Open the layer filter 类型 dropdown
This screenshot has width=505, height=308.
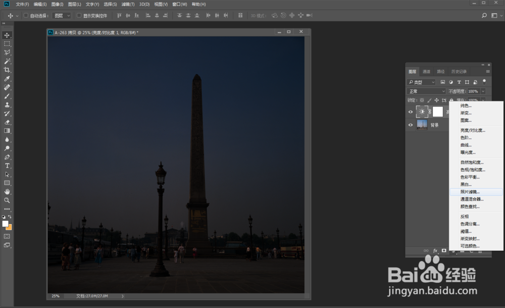click(421, 82)
